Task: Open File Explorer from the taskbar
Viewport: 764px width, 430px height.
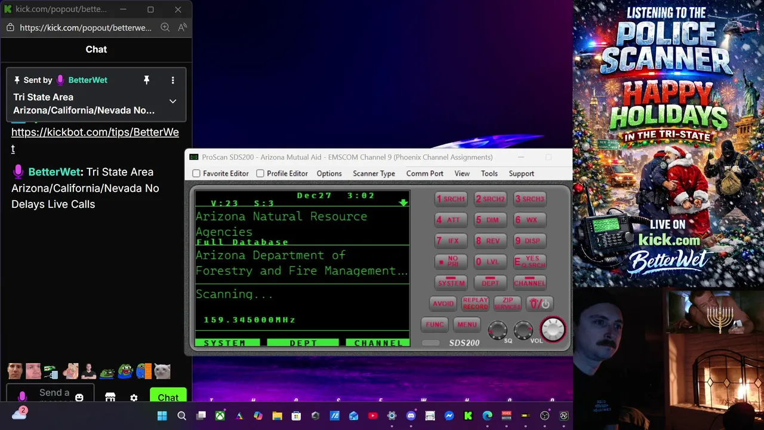Action: (x=277, y=416)
